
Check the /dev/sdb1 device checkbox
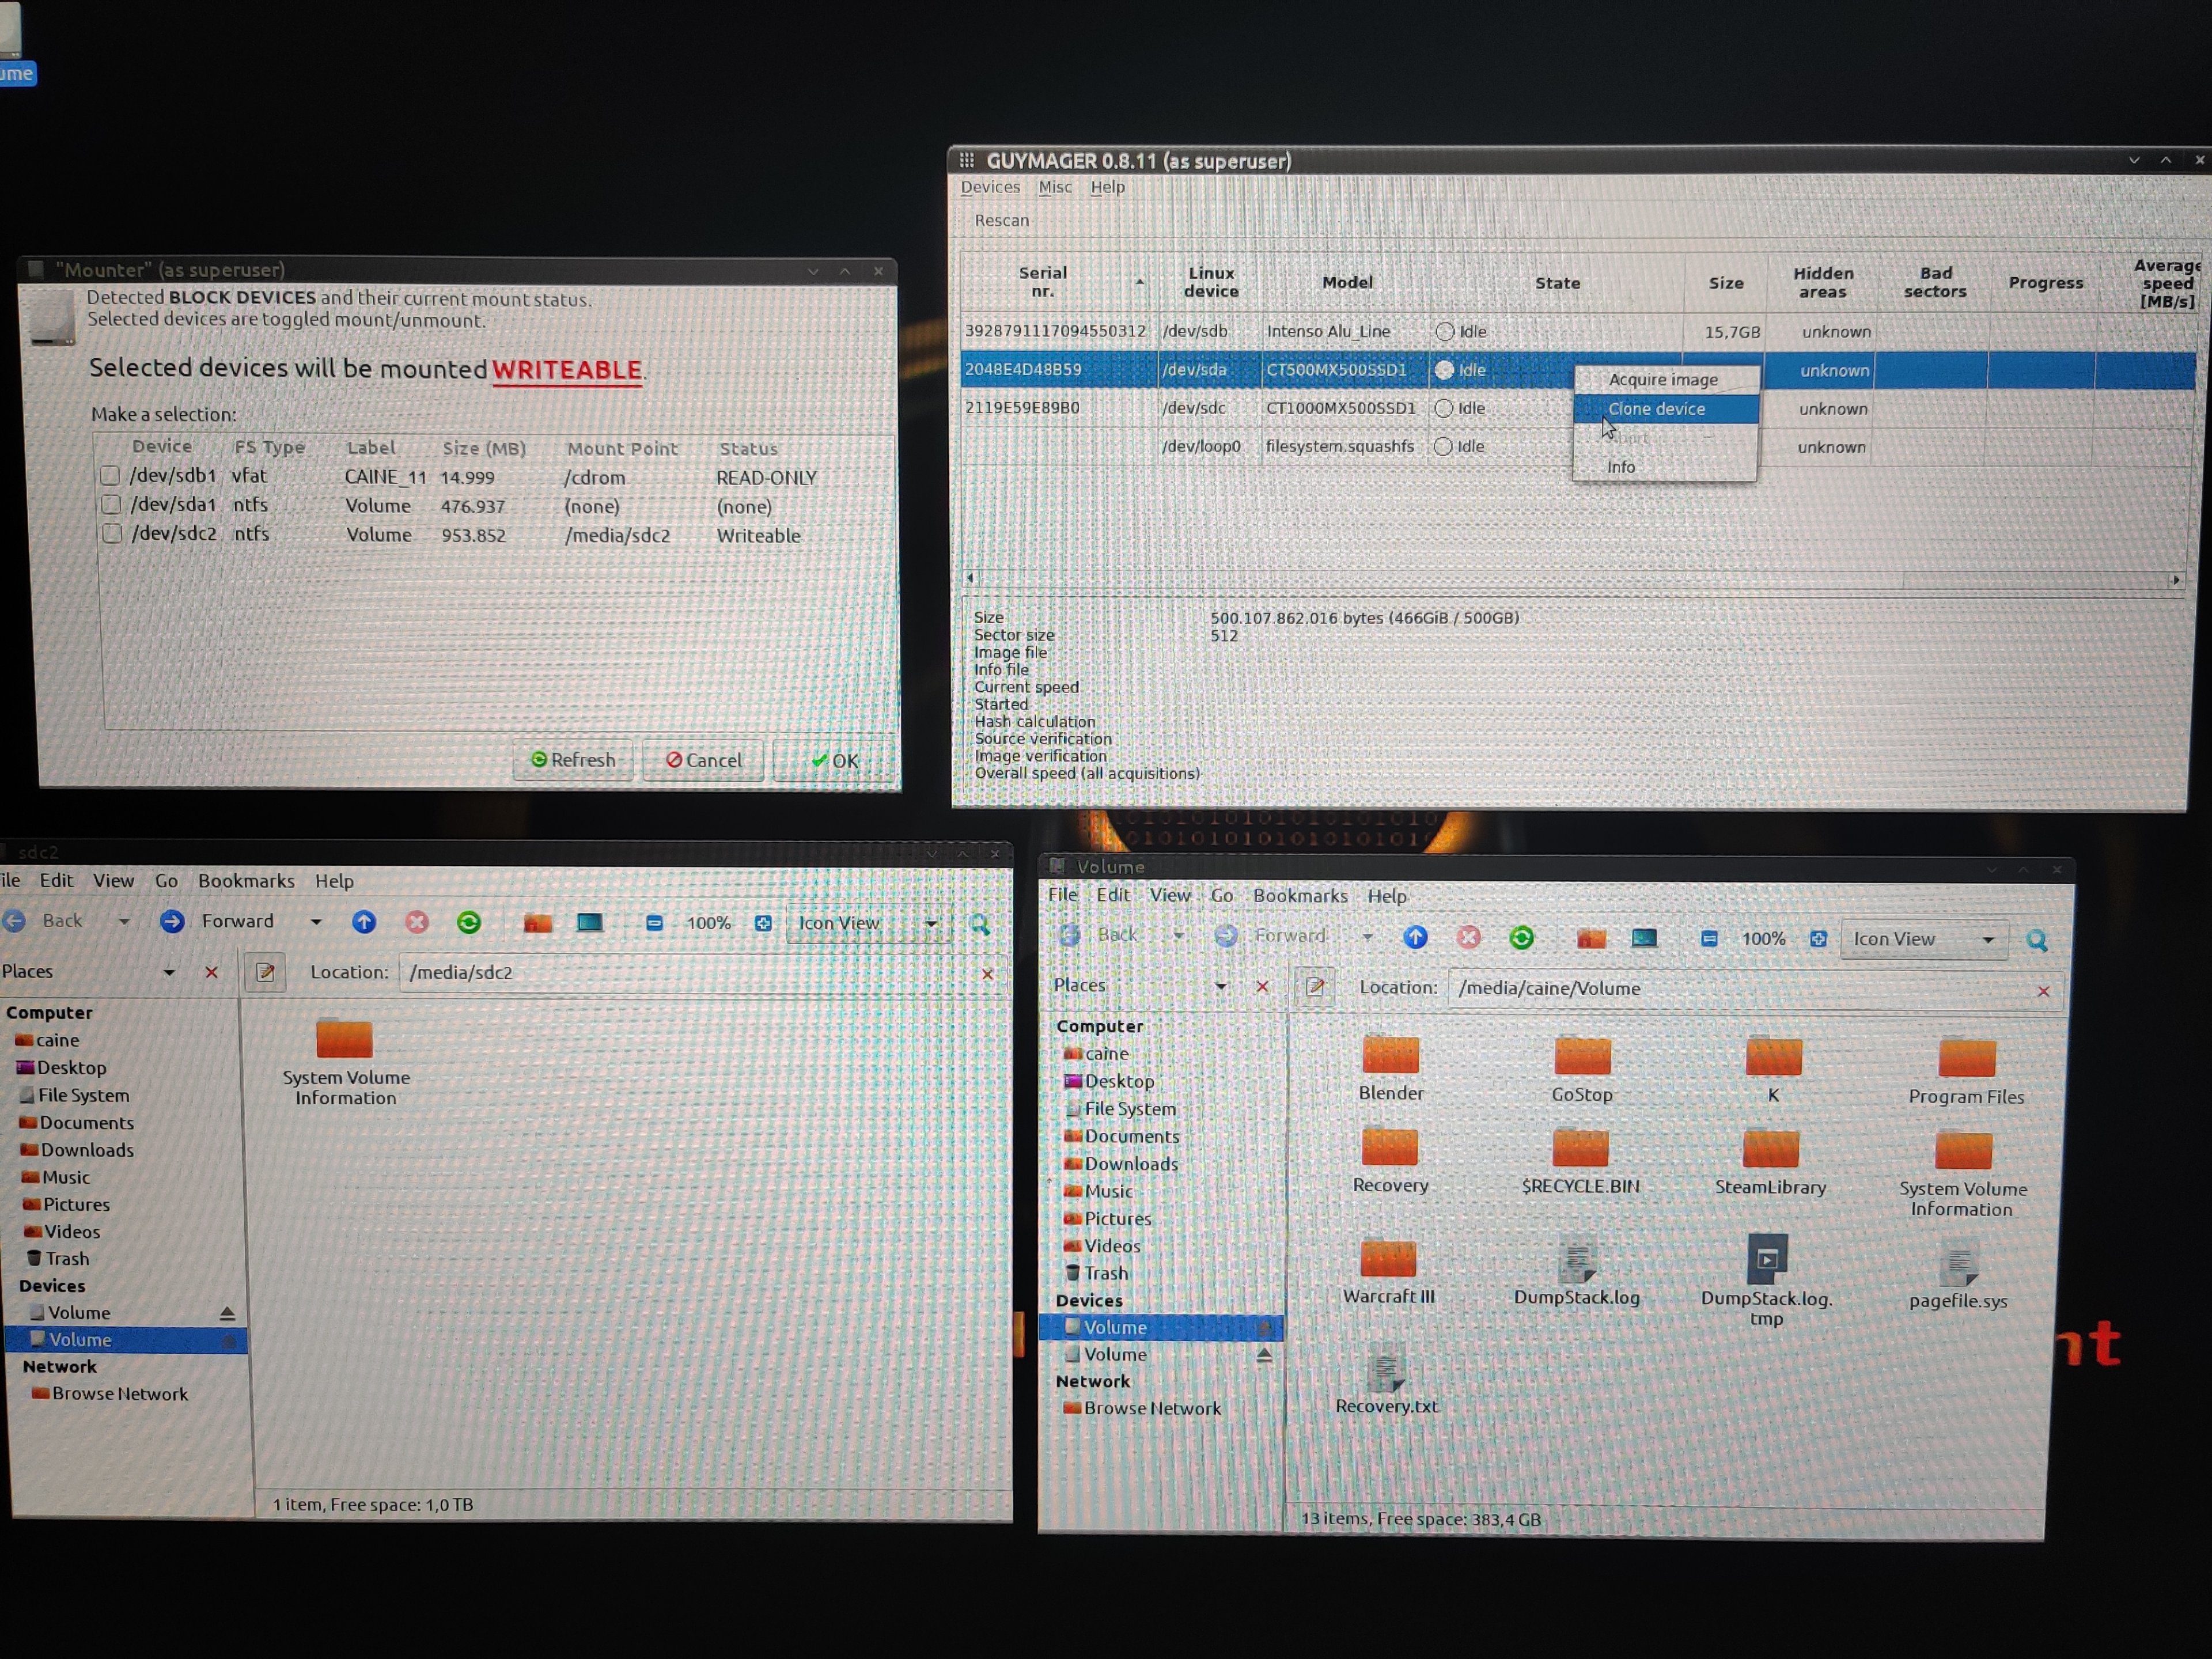click(x=110, y=476)
